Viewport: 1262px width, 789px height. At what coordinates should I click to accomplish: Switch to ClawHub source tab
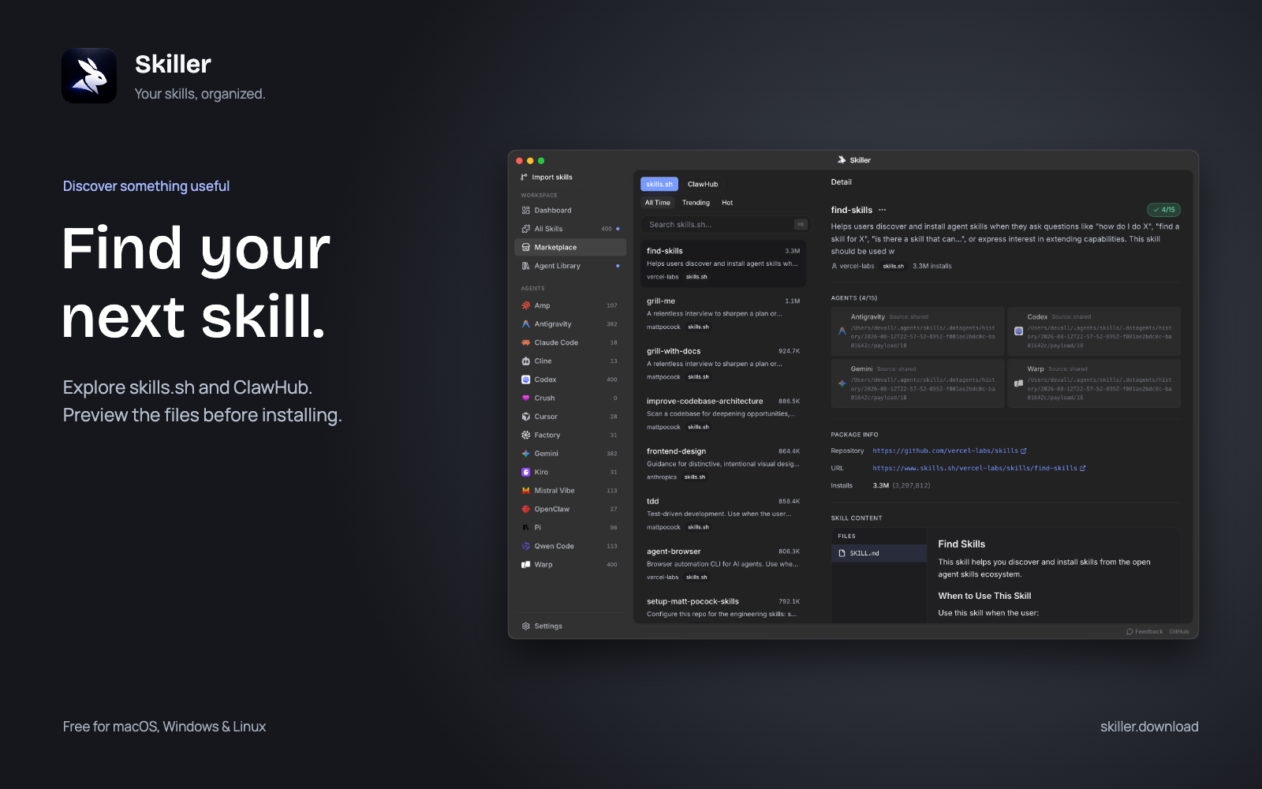coord(703,184)
